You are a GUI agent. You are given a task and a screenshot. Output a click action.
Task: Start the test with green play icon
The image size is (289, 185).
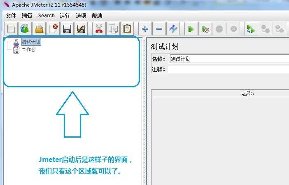191,29
